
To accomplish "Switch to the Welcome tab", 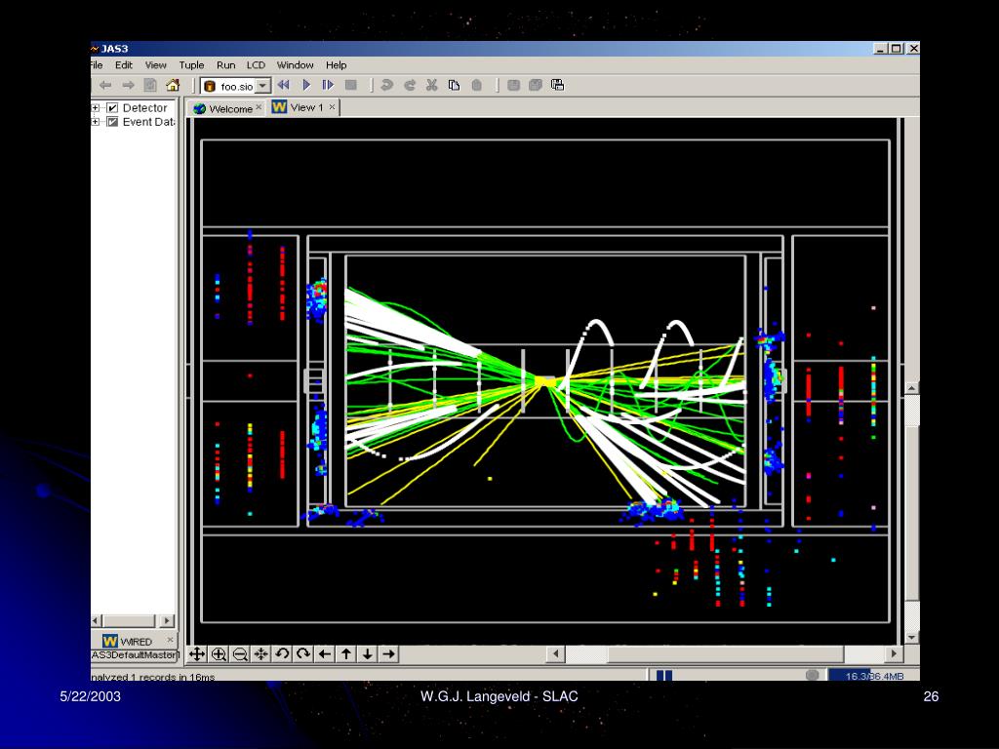I will tap(227, 109).
